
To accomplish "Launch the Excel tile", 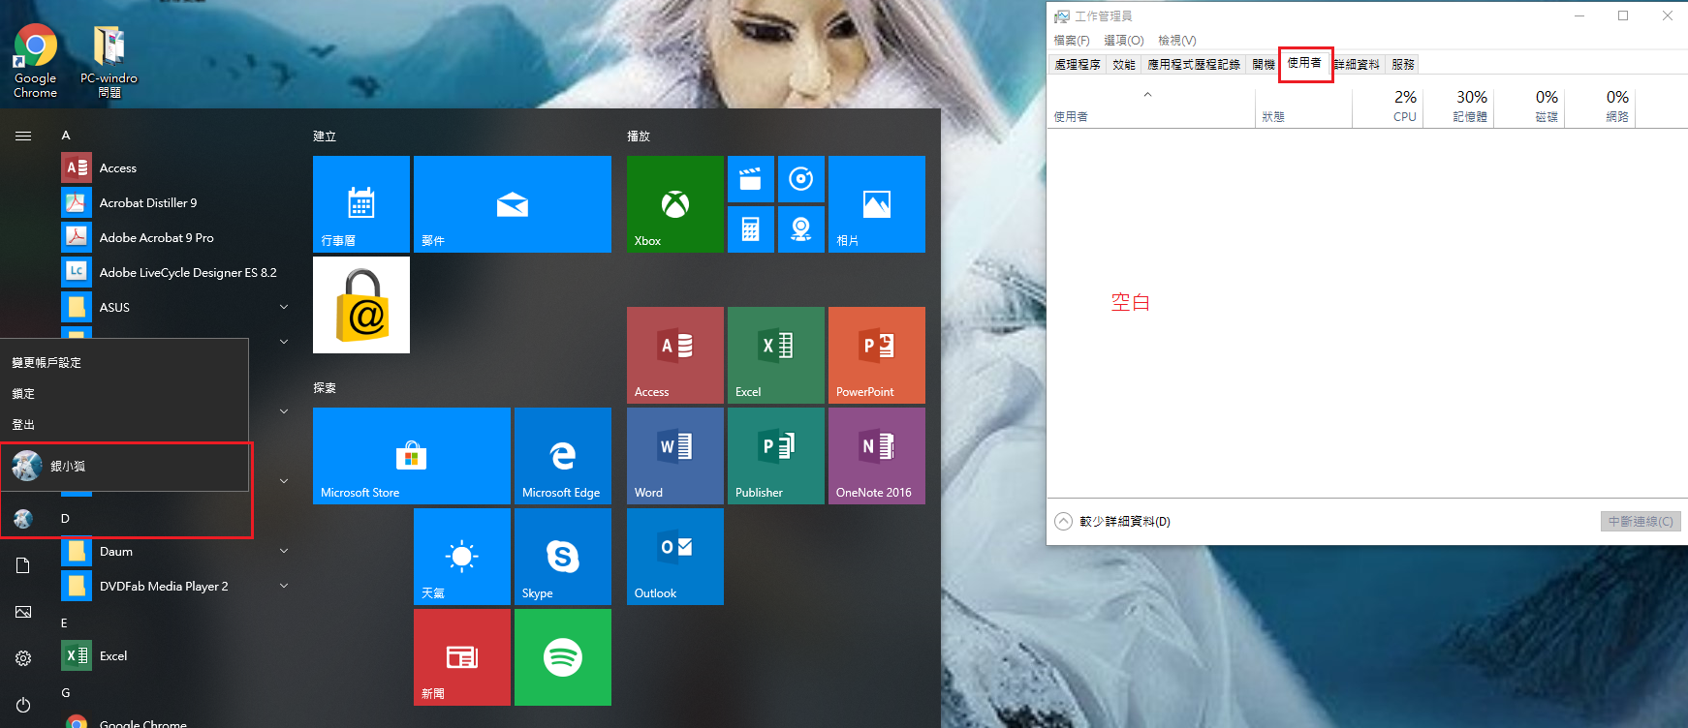I will click(776, 355).
